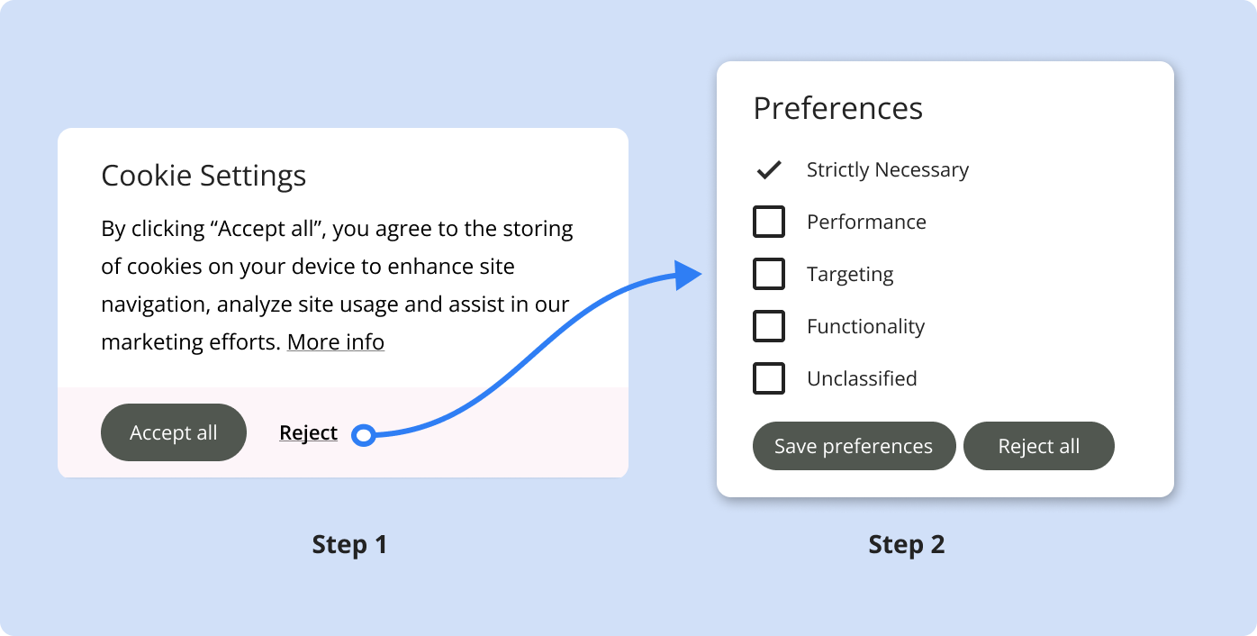Click the underlined Reject link
Image resolution: width=1257 pixels, height=636 pixels.
pyautogui.click(x=308, y=433)
